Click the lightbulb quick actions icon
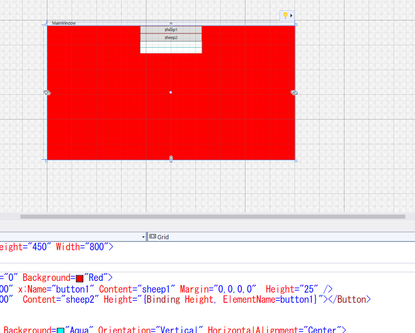 (x=285, y=15)
